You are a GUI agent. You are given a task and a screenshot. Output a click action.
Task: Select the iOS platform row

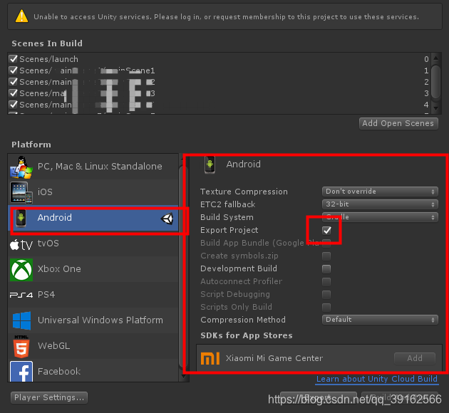pyautogui.click(x=93, y=192)
